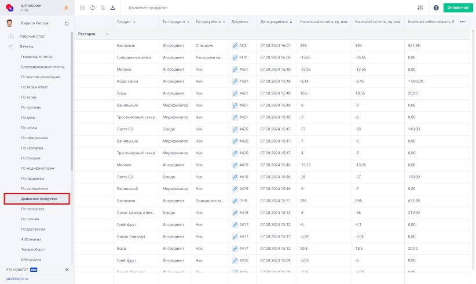Viewport: 476px width, 284px height.
Task: Open the filter settings sliders icon
Action: coord(420,8)
